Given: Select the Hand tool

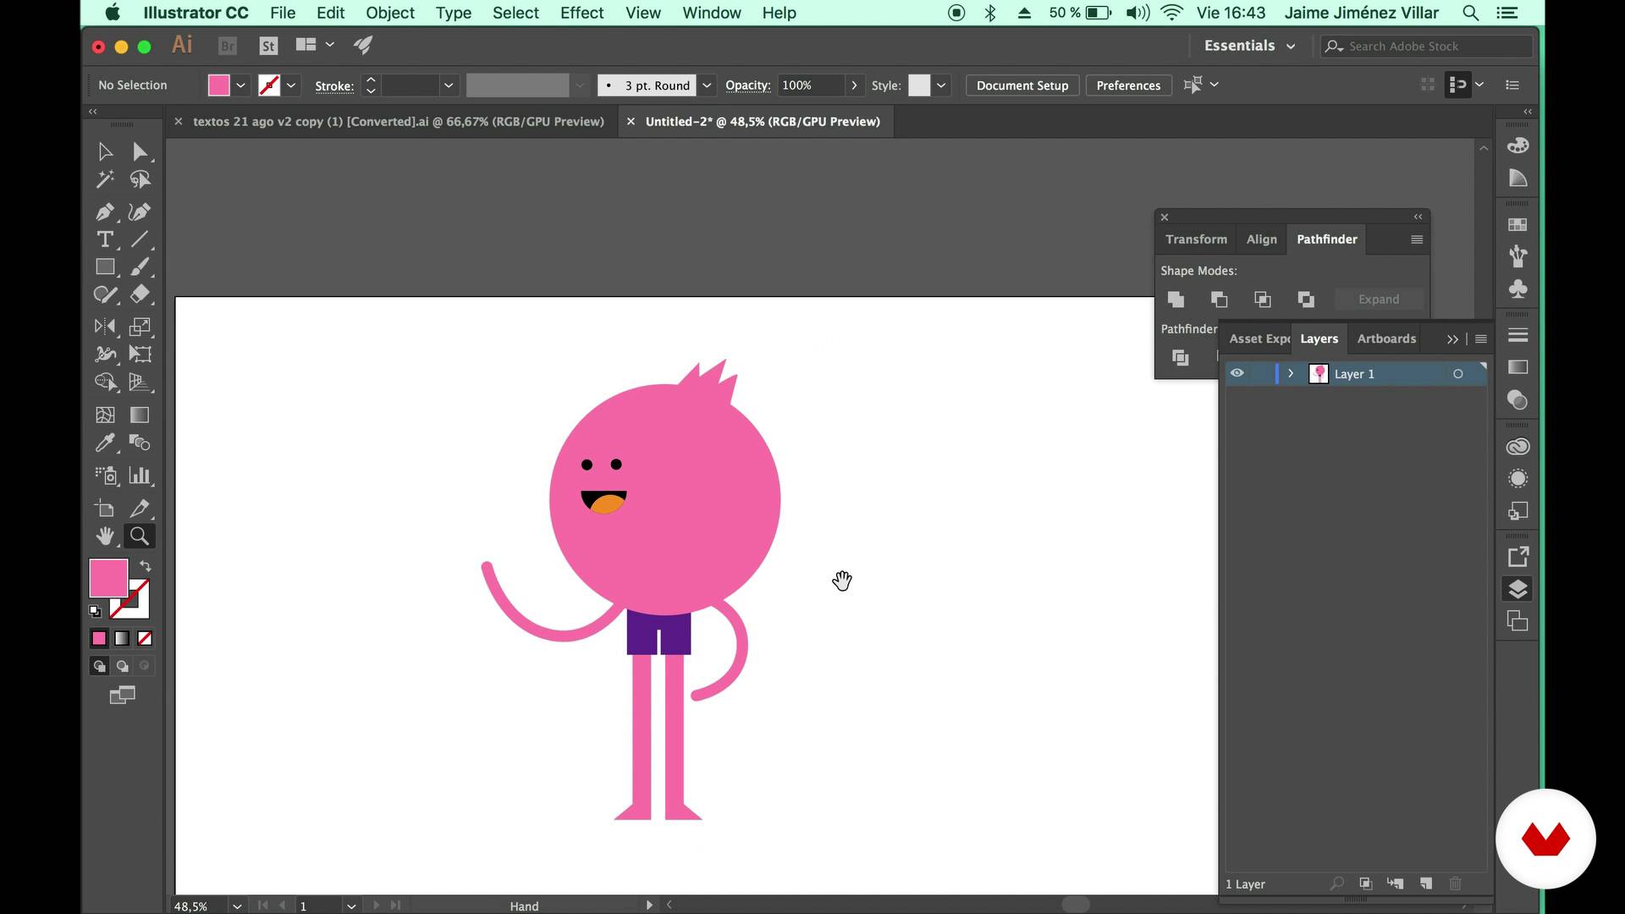Looking at the screenshot, I should pyautogui.click(x=105, y=537).
